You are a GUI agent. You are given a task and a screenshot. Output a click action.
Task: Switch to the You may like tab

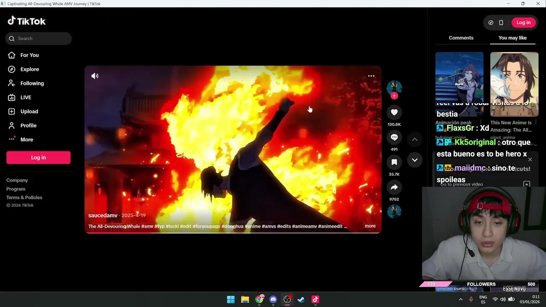coord(512,38)
